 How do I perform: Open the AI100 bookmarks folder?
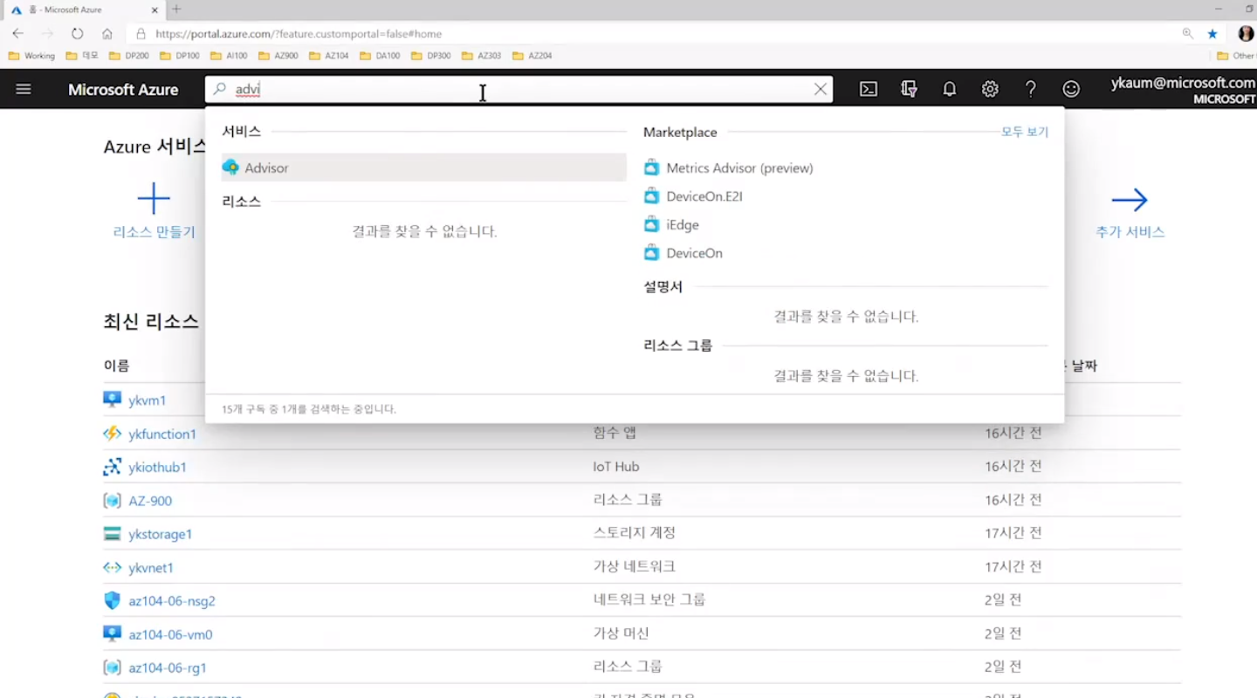[x=229, y=56]
